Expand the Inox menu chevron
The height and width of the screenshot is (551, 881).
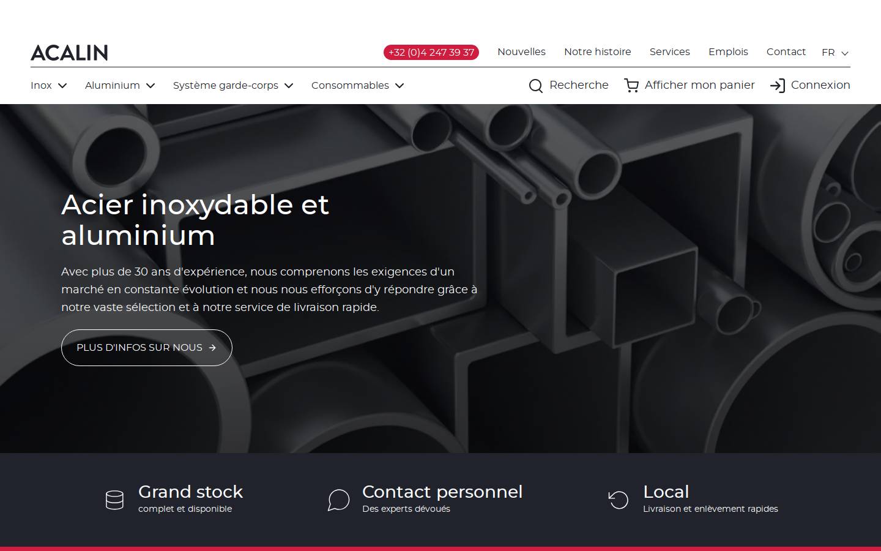point(62,86)
